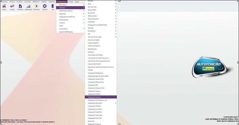The height and width of the screenshot is (125, 239).
Task: Select Integração ERP module
Action: [101, 85]
